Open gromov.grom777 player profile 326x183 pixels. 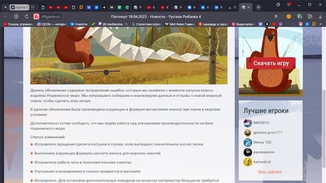point(268,133)
